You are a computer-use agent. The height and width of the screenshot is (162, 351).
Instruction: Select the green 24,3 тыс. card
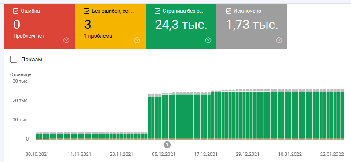pyautogui.click(x=181, y=26)
